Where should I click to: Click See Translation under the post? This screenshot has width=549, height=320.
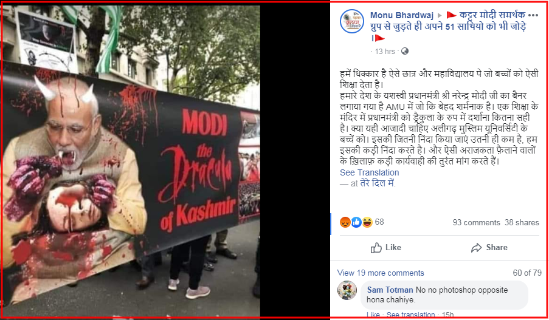[x=370, y=172]
